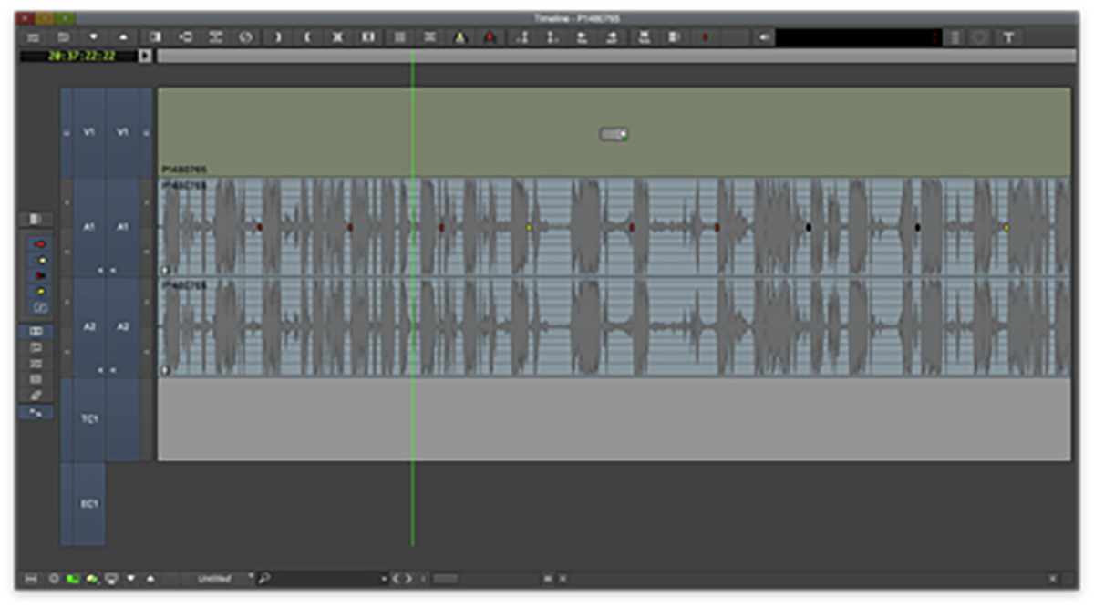Toggle the record V1 track selector
The image size is (1094, 608).
tap(122, 132)
